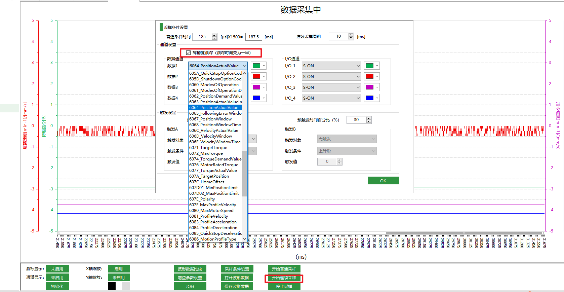Screen dimensions: 564x292
Task: Select the black background swatch
Action: pos(112,286)
